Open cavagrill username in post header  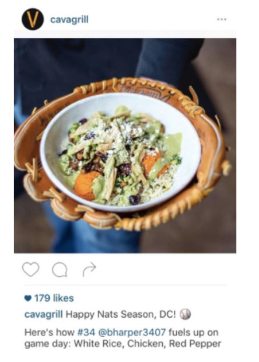[x=69, y=19]
